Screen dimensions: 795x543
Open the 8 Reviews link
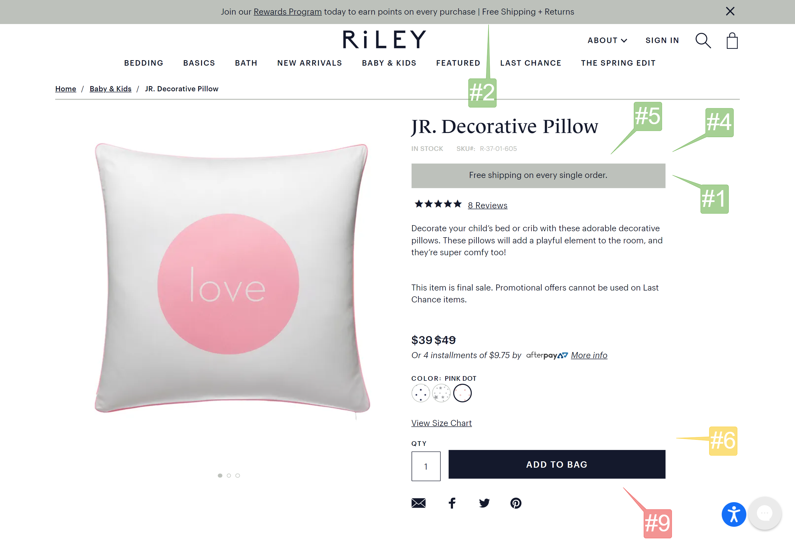(487, 205)
